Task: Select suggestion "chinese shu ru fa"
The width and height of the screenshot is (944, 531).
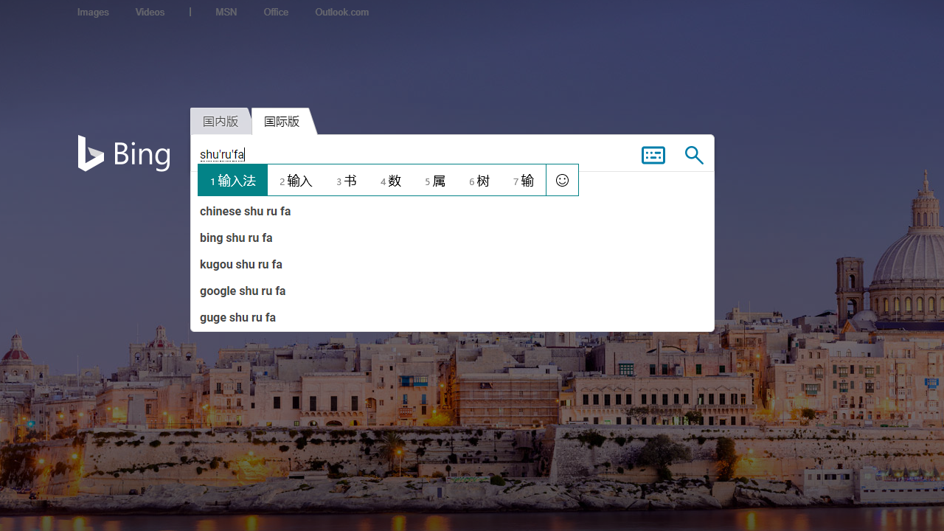Action: [246, 212]
